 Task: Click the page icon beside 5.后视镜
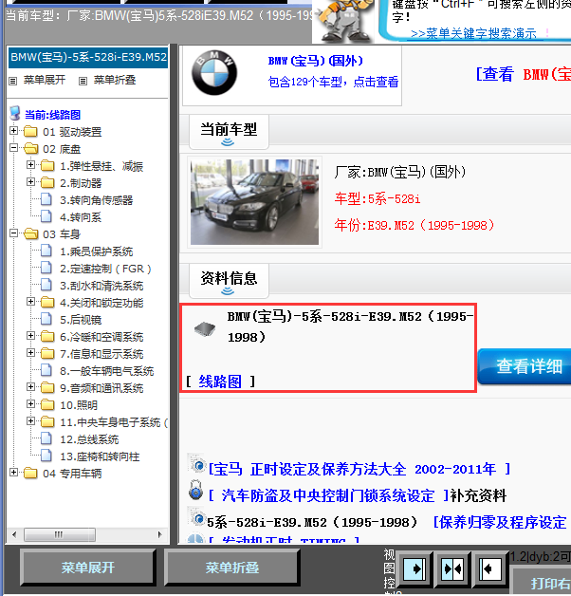click(46, 319)
